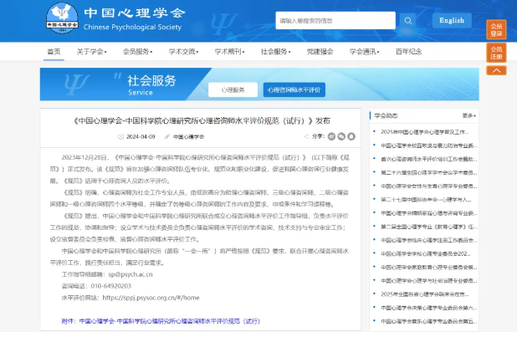Click the phone number 010-64920203
517x337 pixels.
(110, 286)
